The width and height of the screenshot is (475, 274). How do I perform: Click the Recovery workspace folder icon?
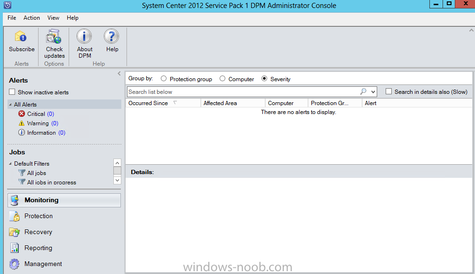coord(15,232)
